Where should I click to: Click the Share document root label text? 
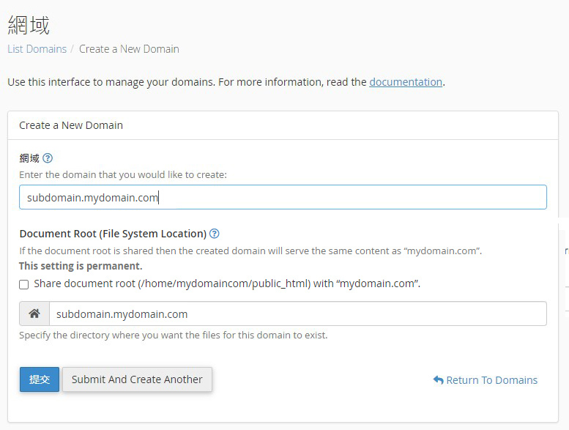pos(227,283)
